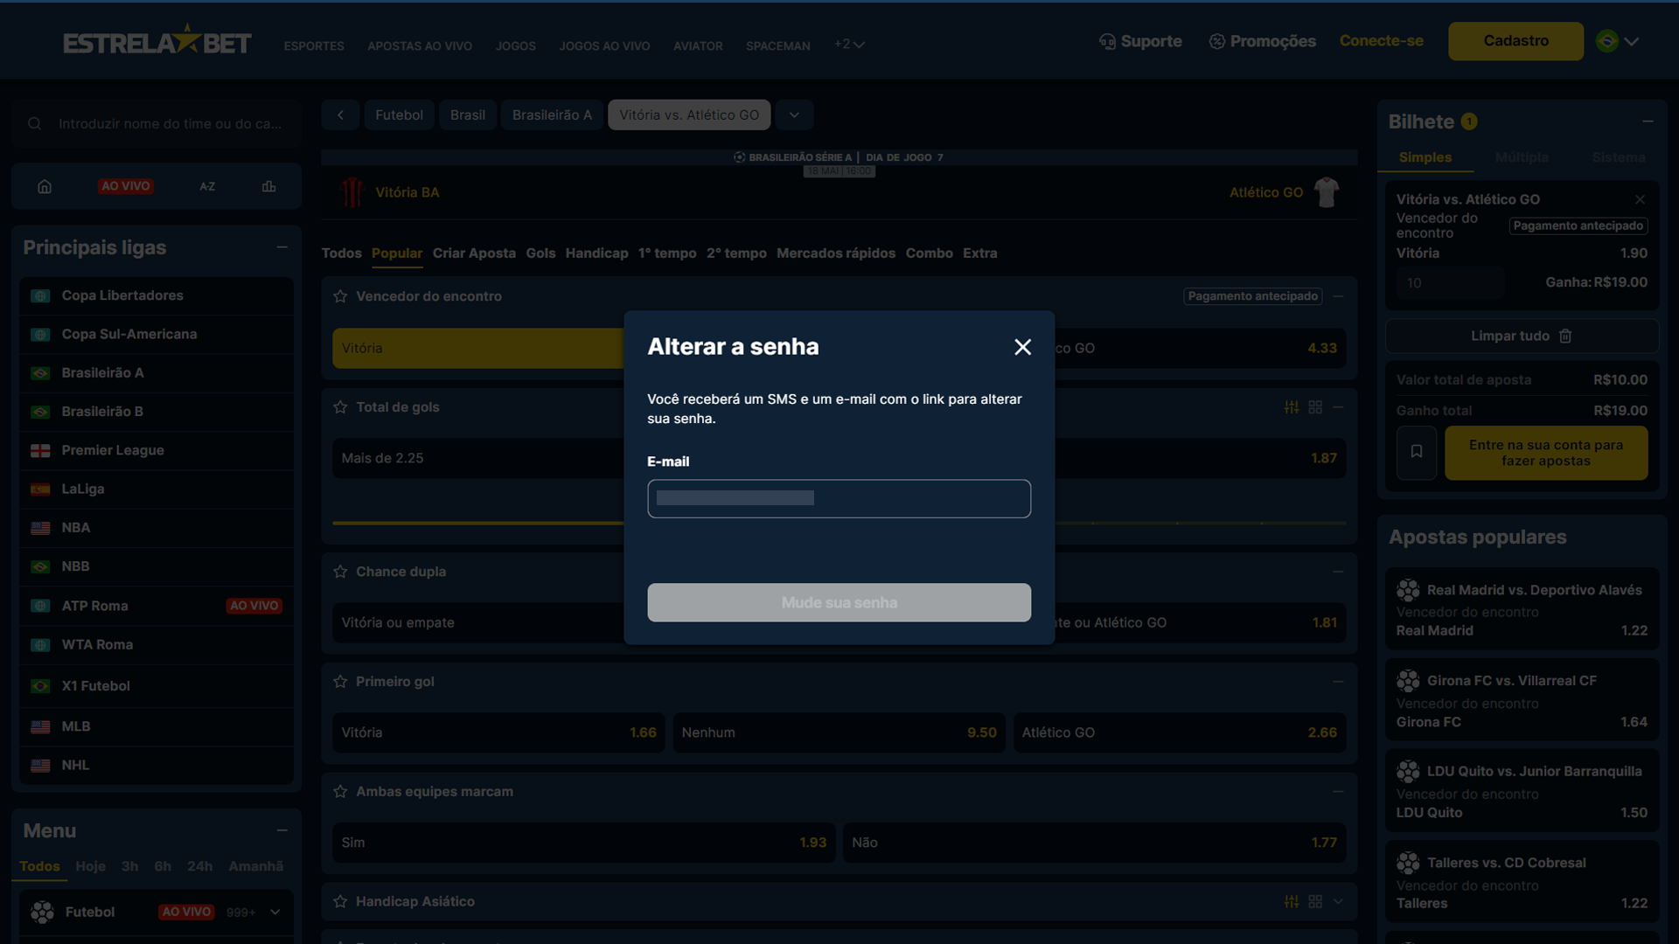The width and height of the screenshot is (1679, 944).
Task: Click the Brasileirão A breadcrumb
Action: click(552, 115)
